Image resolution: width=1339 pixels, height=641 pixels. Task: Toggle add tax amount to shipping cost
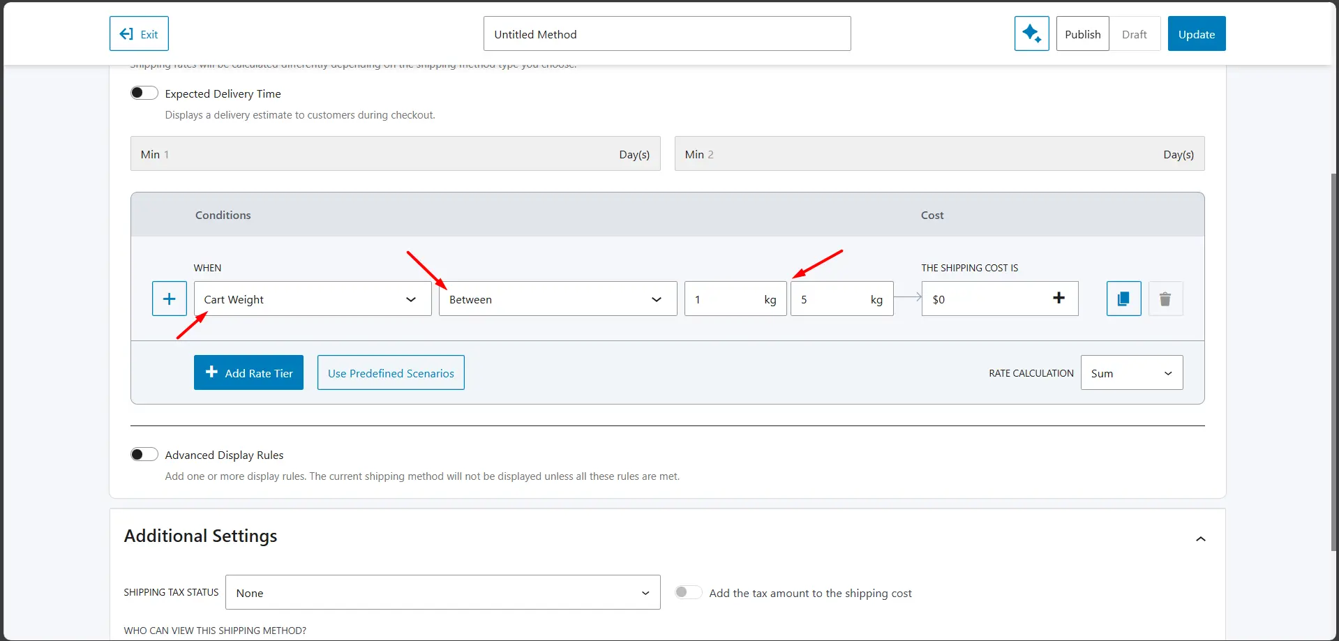687,592
